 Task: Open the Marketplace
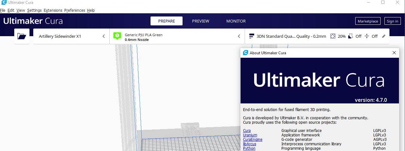pyautogui.click(x=368, y=21)
